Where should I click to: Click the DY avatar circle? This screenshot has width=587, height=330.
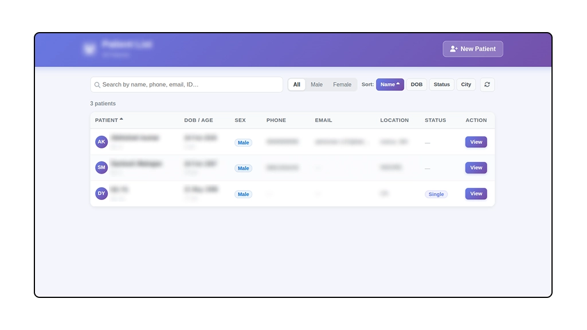tap(101, 194)
